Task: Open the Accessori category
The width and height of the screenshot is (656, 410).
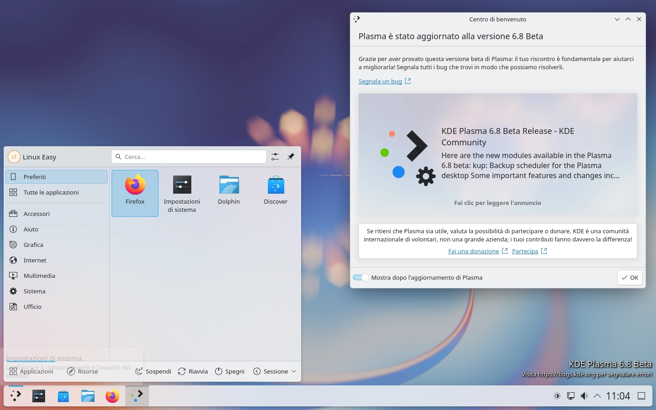Action: tap(56, 214)
